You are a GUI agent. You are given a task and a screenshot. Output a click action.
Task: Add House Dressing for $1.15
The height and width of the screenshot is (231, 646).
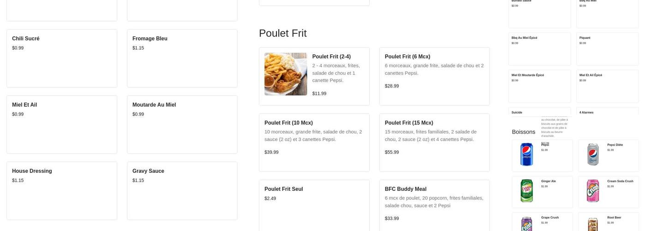tap(61, 190)
